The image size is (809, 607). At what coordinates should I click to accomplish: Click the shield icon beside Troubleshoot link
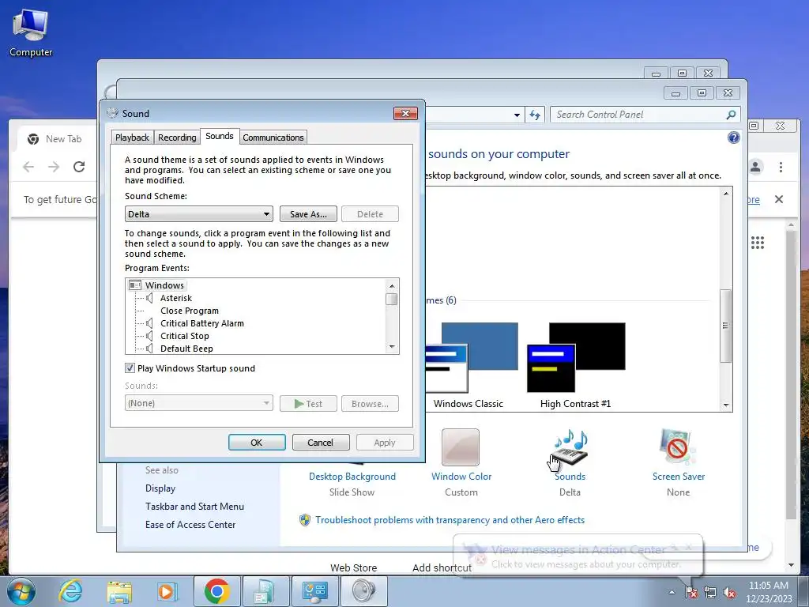coord(305,520)
